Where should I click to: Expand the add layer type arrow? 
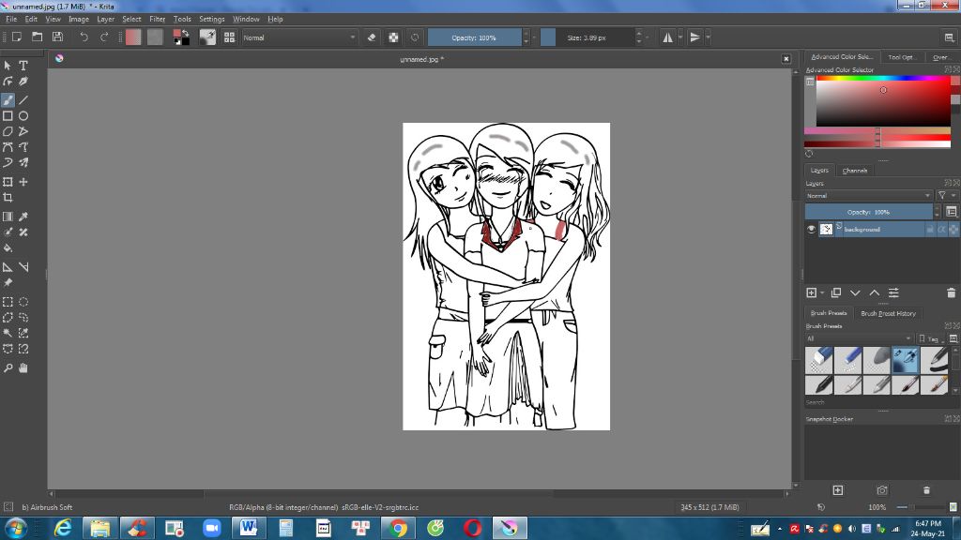[822, 293]
